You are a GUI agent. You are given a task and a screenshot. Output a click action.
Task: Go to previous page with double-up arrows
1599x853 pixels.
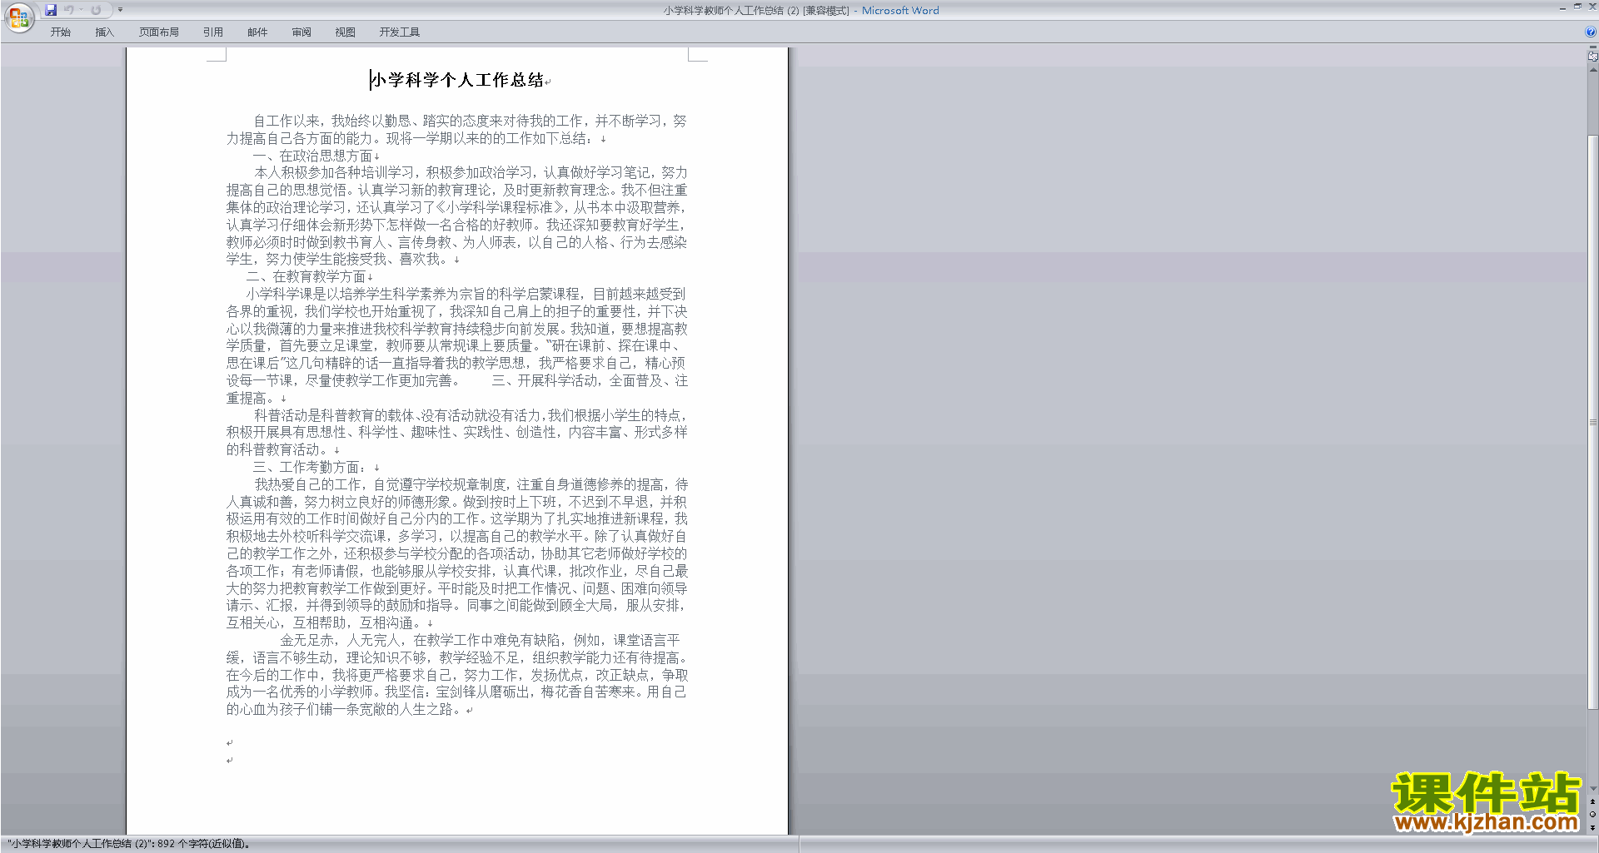pyautogui.click(x=1592, y=802)
